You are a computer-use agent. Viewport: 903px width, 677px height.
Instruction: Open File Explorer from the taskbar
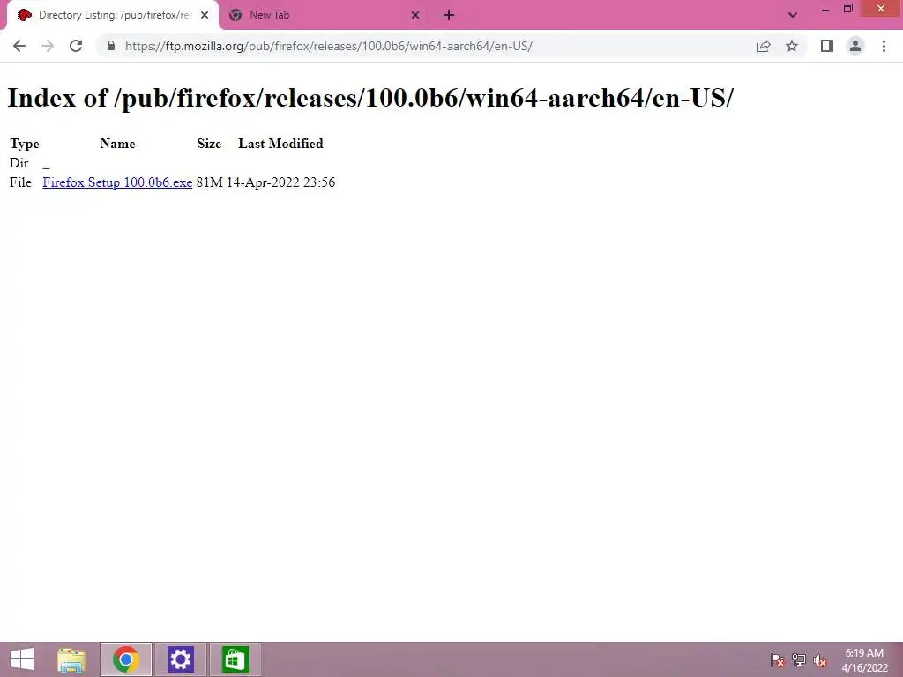coord(71,659)
